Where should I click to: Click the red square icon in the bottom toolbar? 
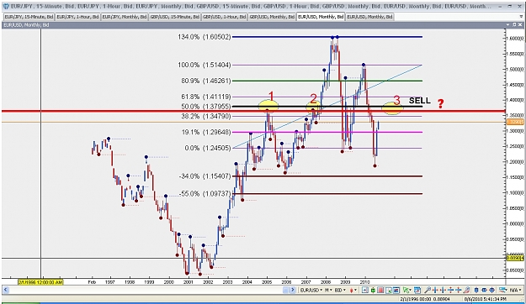coord(380,290)
